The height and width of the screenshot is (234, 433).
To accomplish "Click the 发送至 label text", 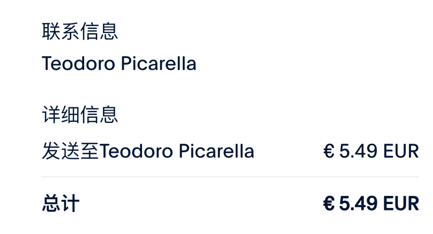I will coord(70,152).
